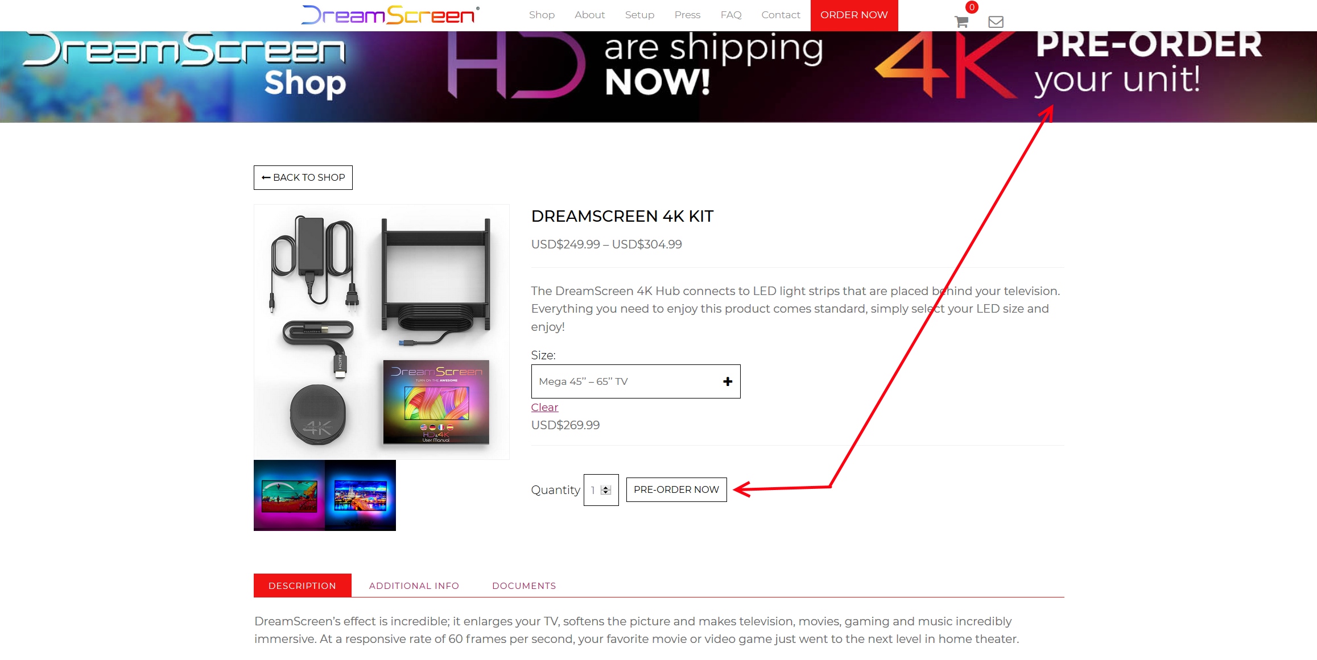
Task: Click the red ORDER NOW button
Action: 854,15
